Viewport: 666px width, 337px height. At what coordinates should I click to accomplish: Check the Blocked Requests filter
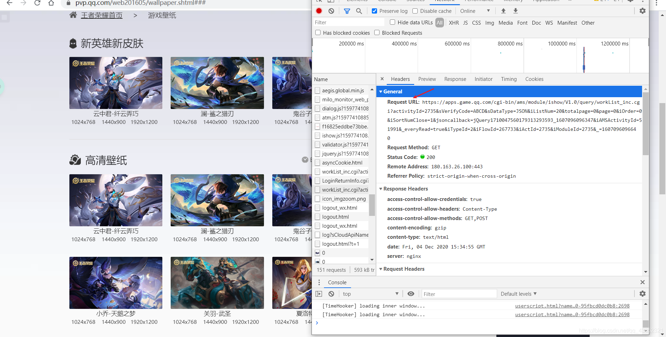[377, 33]
